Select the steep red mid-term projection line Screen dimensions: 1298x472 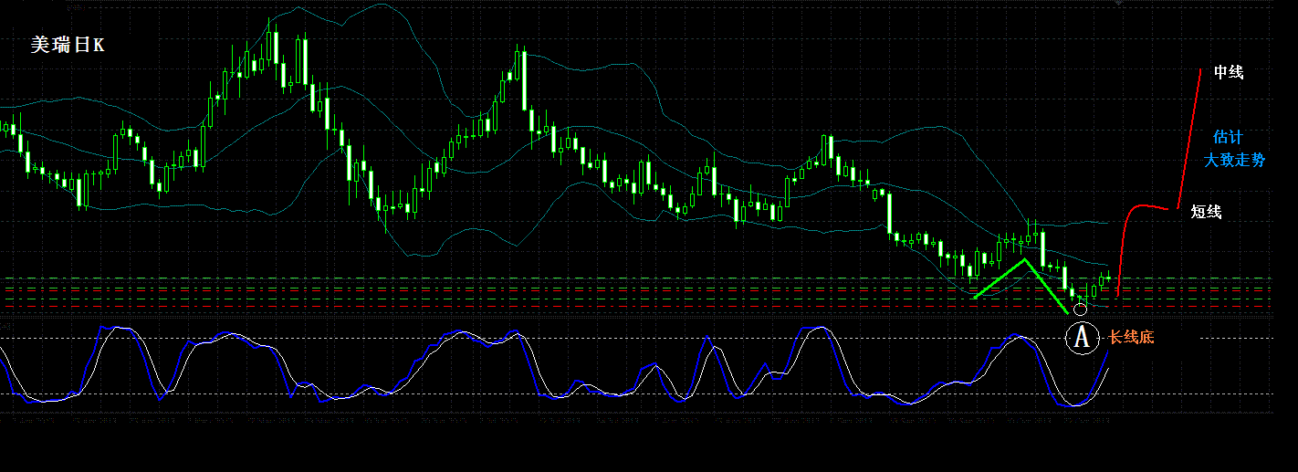click(x=1189, y=137)
